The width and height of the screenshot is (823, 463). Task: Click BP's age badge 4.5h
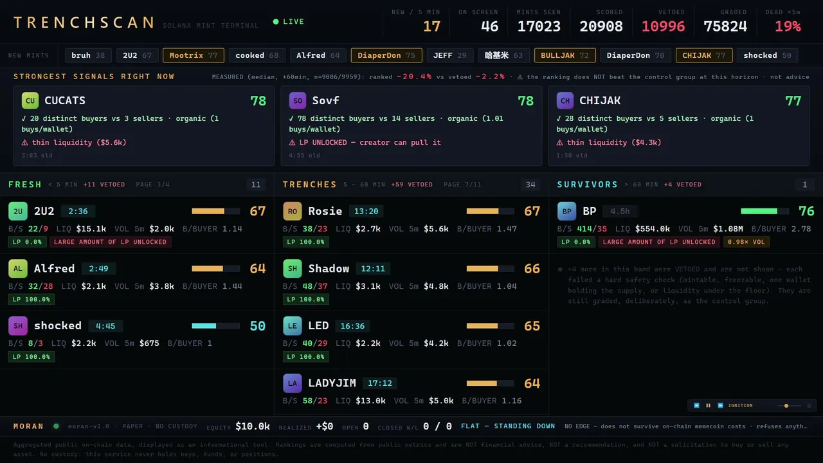[x=620, y=211]
